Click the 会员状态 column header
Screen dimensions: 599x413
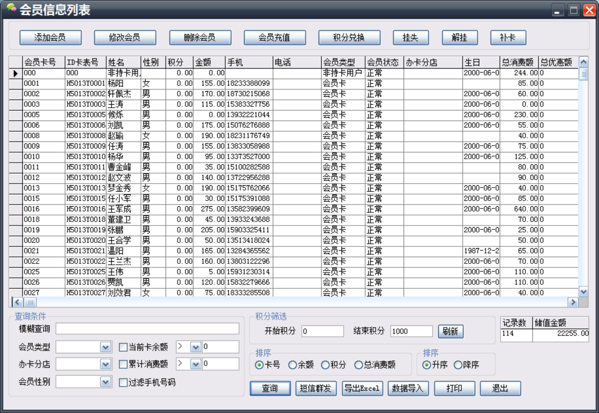(x=385, y=62)
